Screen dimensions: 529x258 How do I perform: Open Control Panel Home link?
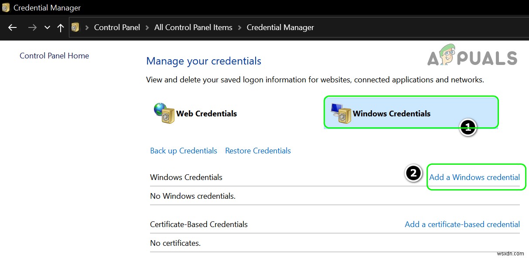pos(54,56)
